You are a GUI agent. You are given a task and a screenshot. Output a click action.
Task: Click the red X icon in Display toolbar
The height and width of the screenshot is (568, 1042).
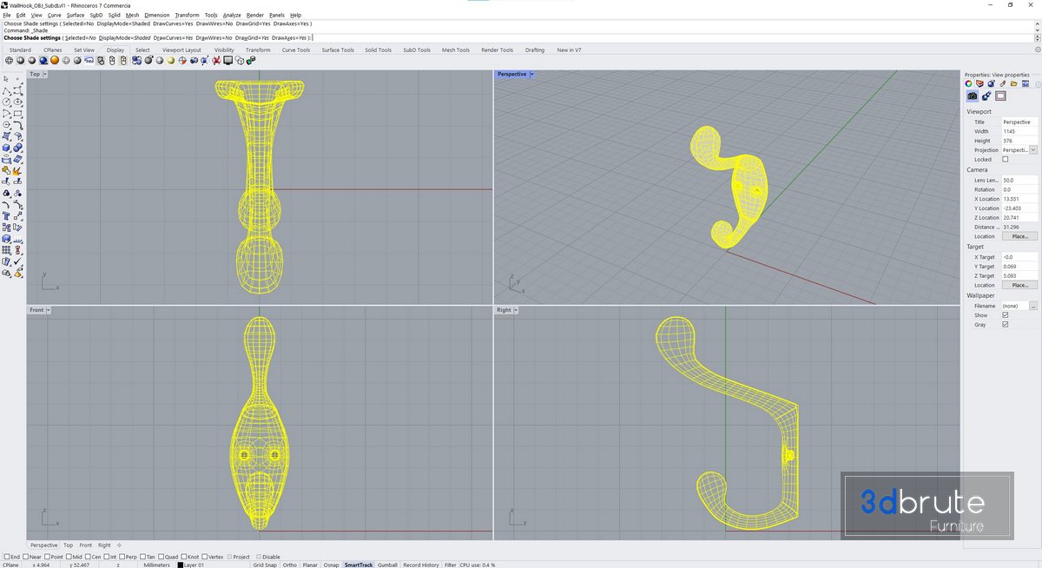(x=214, y=61)
